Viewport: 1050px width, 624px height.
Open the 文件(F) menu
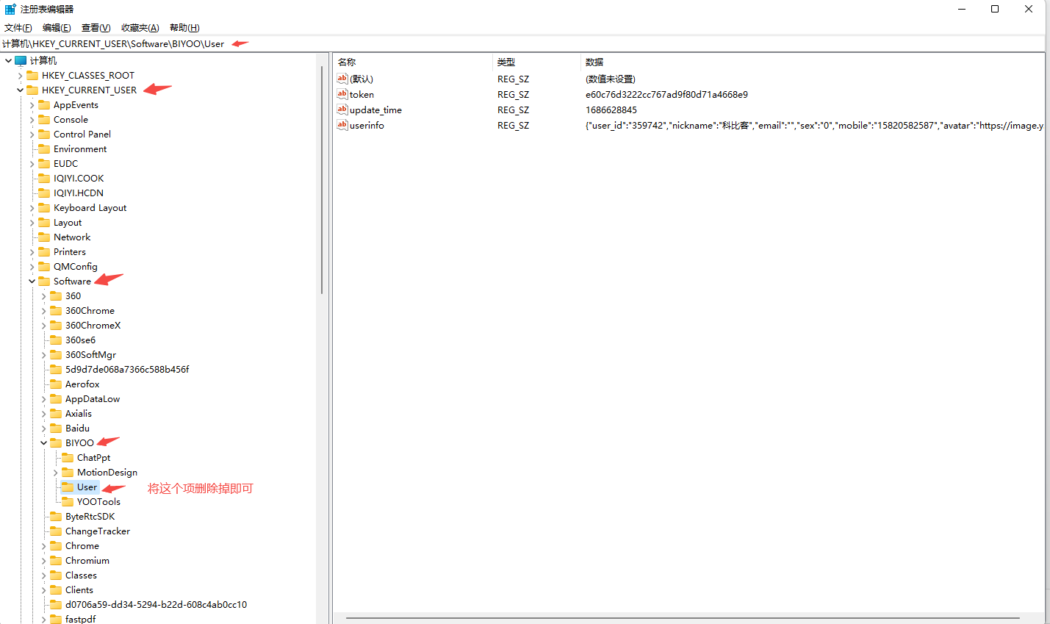tap(18, 27)
